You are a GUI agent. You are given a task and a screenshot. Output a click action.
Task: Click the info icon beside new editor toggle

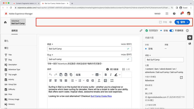click(187, 30)
